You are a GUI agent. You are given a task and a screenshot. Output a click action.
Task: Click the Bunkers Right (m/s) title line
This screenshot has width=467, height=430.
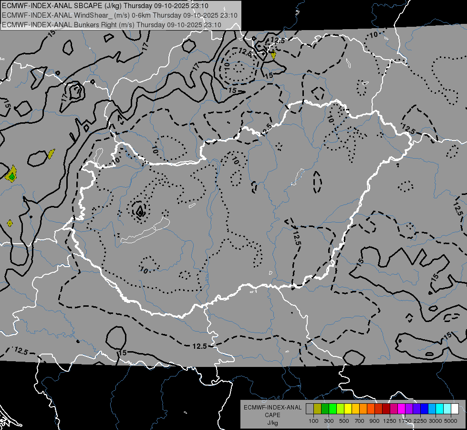click(112, 25)
